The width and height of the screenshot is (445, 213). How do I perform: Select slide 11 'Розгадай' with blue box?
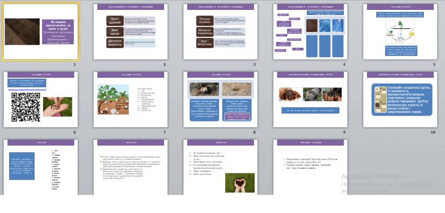(41, 167)
